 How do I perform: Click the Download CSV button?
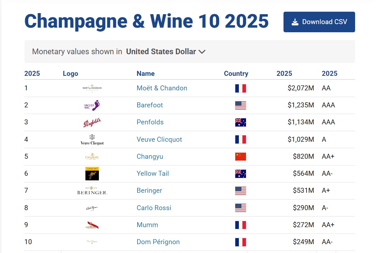click(319, 22)
